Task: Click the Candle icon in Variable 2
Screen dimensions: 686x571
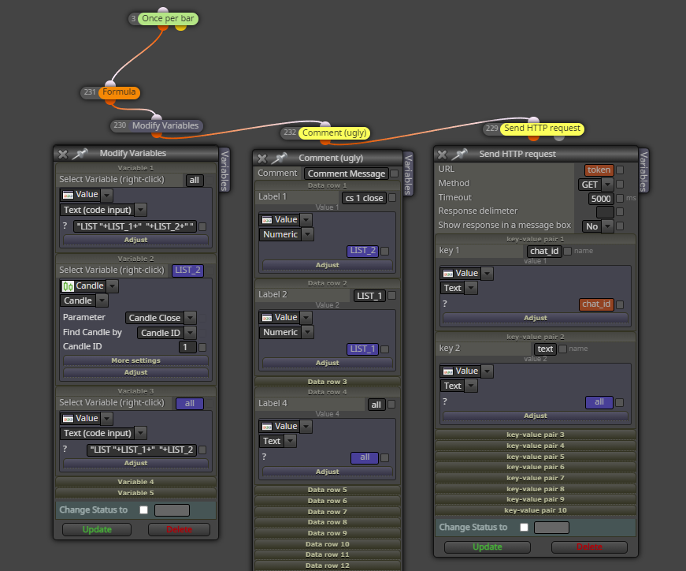Action: [x=68, y=286]
